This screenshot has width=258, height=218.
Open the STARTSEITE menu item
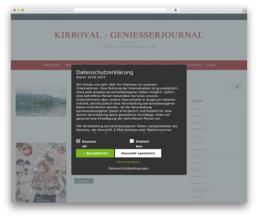[x=51, y=65]
